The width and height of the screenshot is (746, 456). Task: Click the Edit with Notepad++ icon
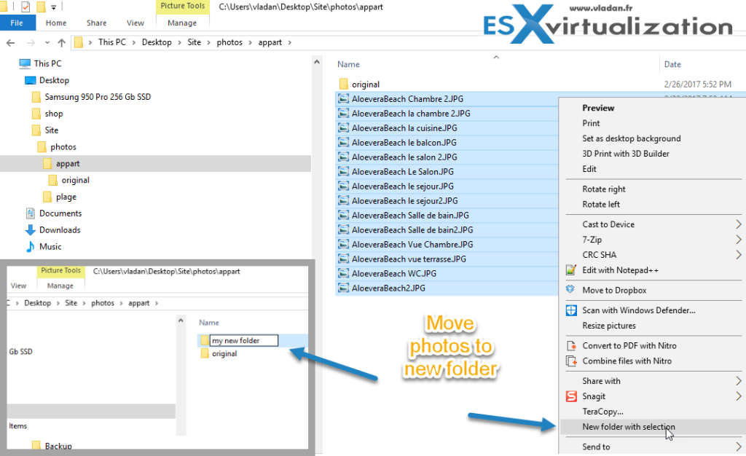coord(571,270)
